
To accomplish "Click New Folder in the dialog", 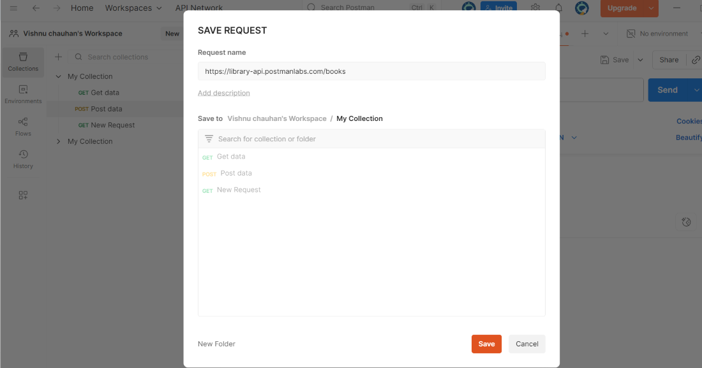I will click(x=216, y=344).
